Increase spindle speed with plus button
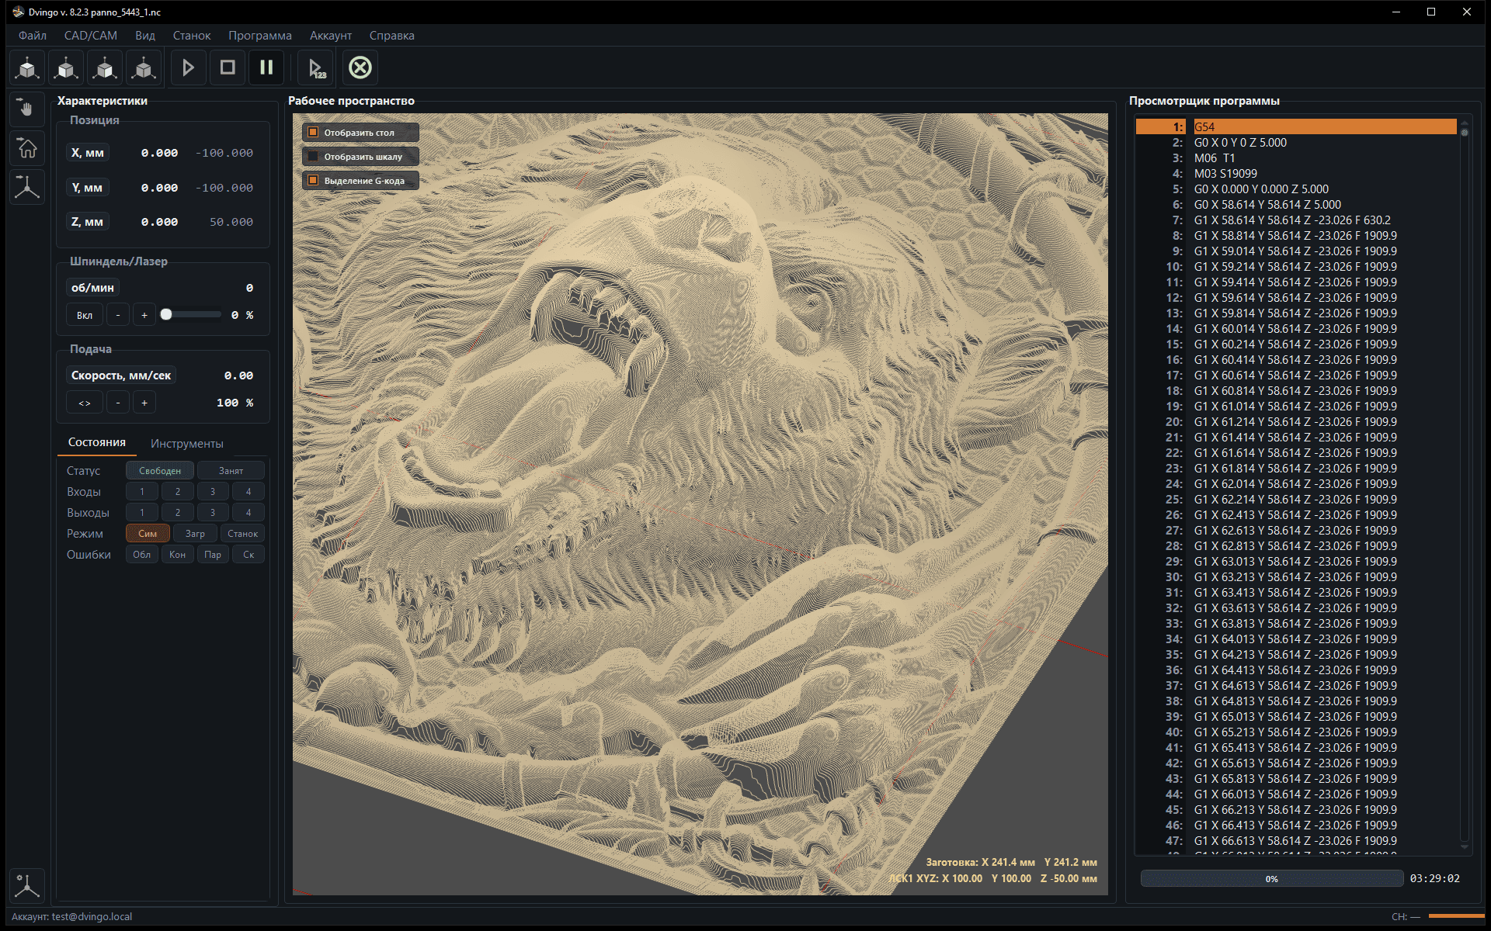Viewport: 1491px width, 931px height. [144, 315]
